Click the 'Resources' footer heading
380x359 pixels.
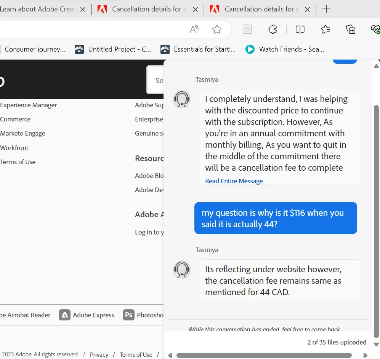pos(149,158)
